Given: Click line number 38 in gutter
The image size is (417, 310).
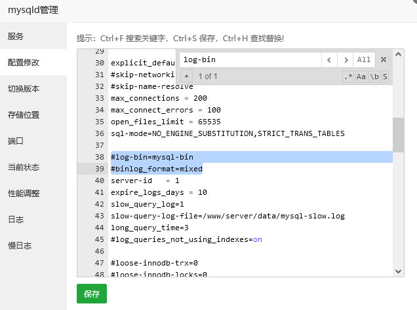Looking at the screenshot, I should [x=100, y=157].
